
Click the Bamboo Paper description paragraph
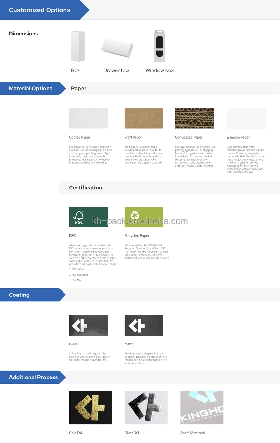coord(246,160)
